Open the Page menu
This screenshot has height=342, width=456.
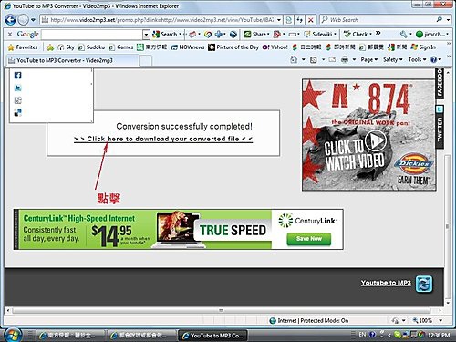369,59
